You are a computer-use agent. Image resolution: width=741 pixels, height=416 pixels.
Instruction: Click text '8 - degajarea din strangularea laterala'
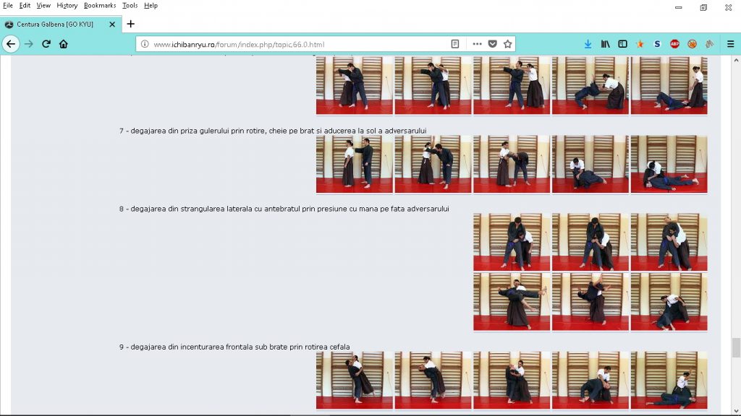click(x=186, y=209)
